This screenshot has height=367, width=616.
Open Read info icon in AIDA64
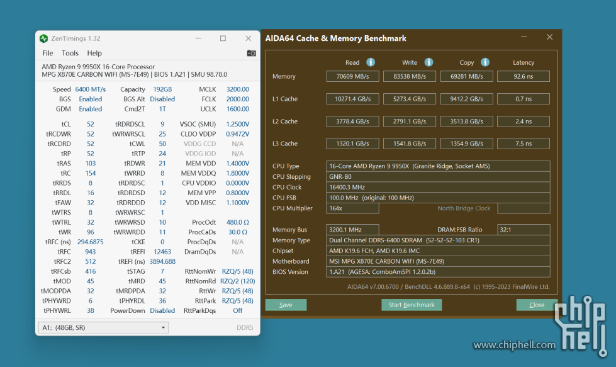point(371,62)
